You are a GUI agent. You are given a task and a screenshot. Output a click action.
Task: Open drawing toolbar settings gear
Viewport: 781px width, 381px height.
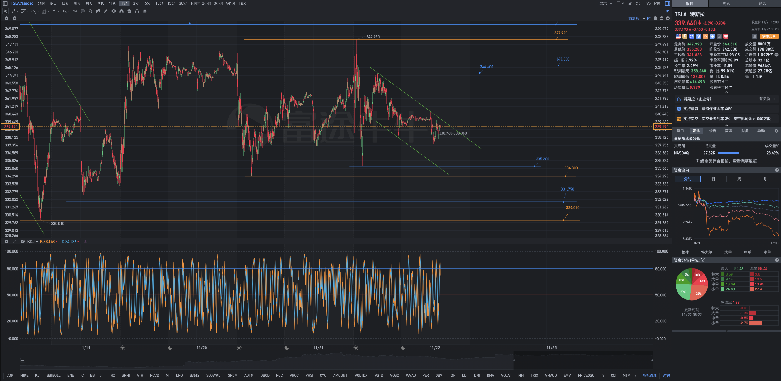(x=145, y=11)
